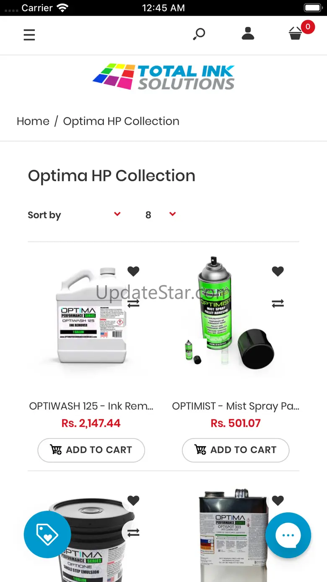Open the hamburger navigation menu
327x582 pixels.
29,35
